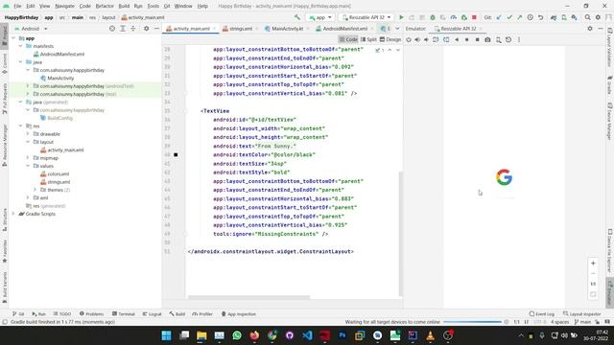Switch editor to Design view
Image resolution: width=614 pixels, height=345 pixels.
(x=390, y=39)
